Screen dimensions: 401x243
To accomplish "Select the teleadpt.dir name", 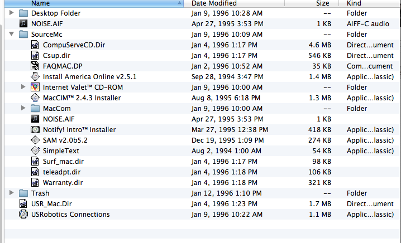I will point(61,172).
